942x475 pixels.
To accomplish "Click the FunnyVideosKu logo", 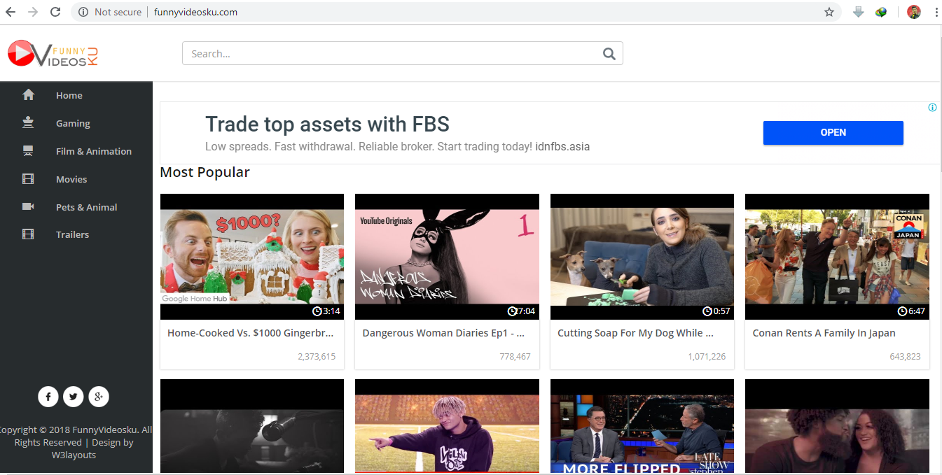I will click(x=53, y=54).
